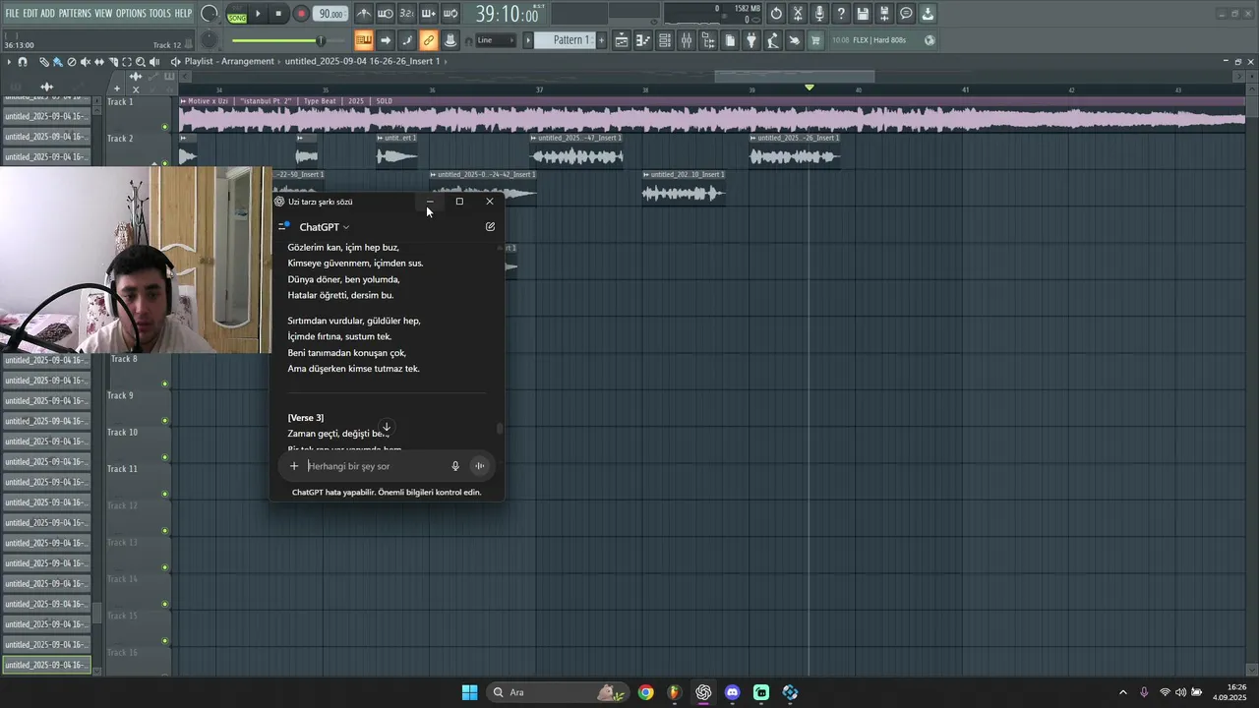
Task: Select the playlist pencil draw tool
Action: pyautogui.click(x=44, y=61)
